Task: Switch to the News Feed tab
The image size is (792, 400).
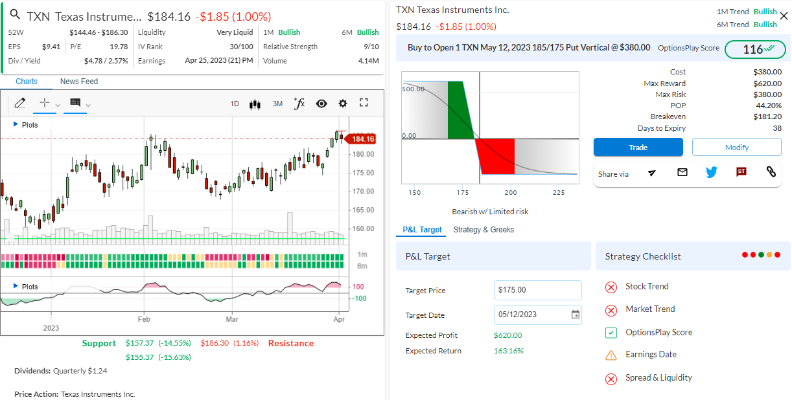Action: [79, 82]
